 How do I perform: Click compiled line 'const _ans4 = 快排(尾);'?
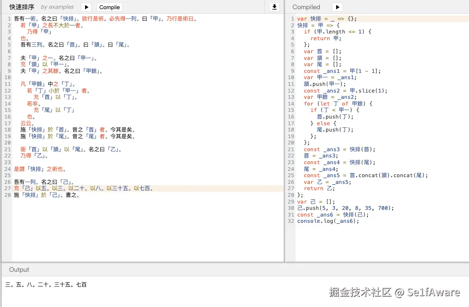[339, 163]
